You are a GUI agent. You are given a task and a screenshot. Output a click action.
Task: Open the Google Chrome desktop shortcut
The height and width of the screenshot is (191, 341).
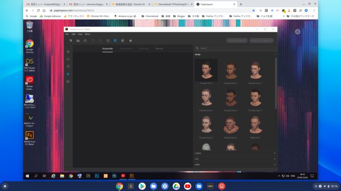point(30,46)
